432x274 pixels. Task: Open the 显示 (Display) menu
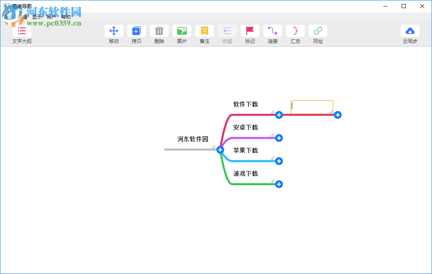coord(37,17)
